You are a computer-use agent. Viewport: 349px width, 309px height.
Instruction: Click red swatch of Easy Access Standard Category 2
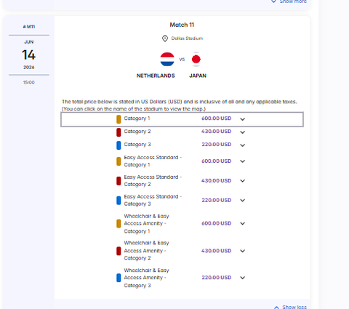point(119,181)
